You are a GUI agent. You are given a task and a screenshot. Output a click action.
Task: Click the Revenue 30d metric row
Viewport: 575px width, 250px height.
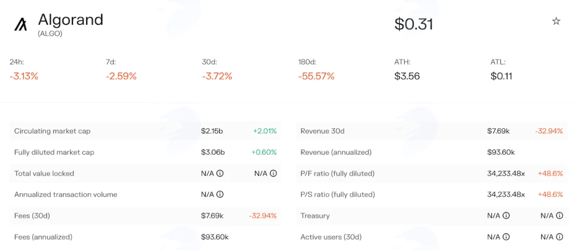coord(432,131)
